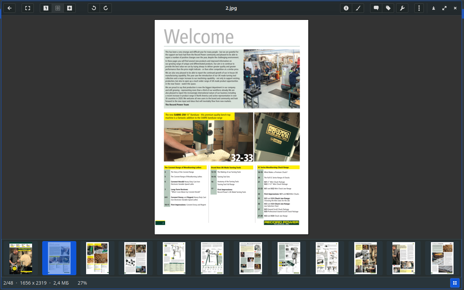464x290 pixels.
Task: Click the 27% zoom level in status bar
Action: click(x=82, y=283)
